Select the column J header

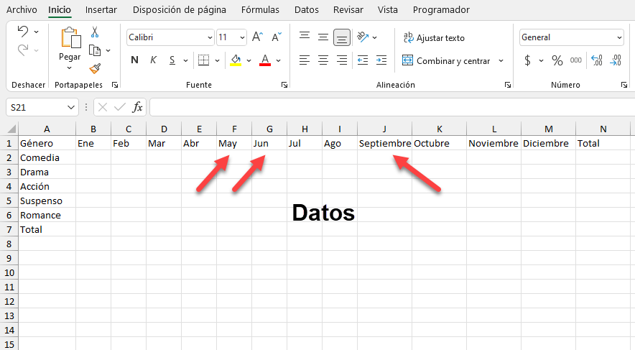[384, 129]
